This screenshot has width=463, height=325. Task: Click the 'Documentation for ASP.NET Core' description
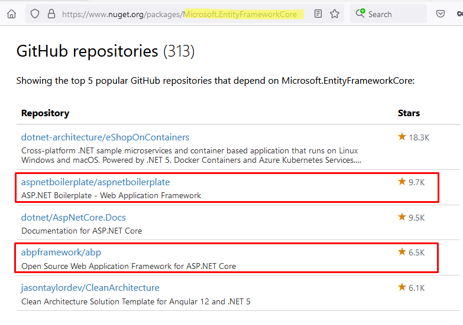(x=82, y=231)
